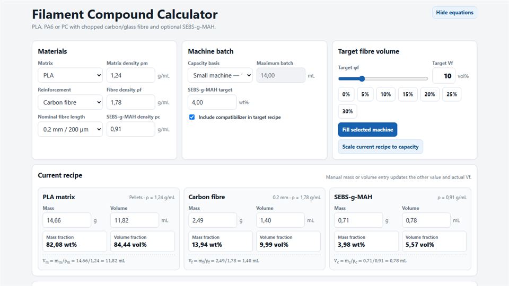Screen dimensions: 509x286
Task: Open the Matrix dropdown showing PLA
Action: click(x=70, y=75)
